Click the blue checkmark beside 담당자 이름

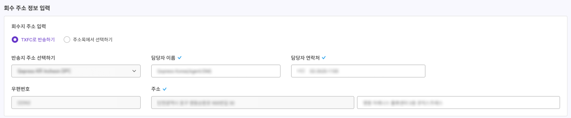click(x=180, y=58)
